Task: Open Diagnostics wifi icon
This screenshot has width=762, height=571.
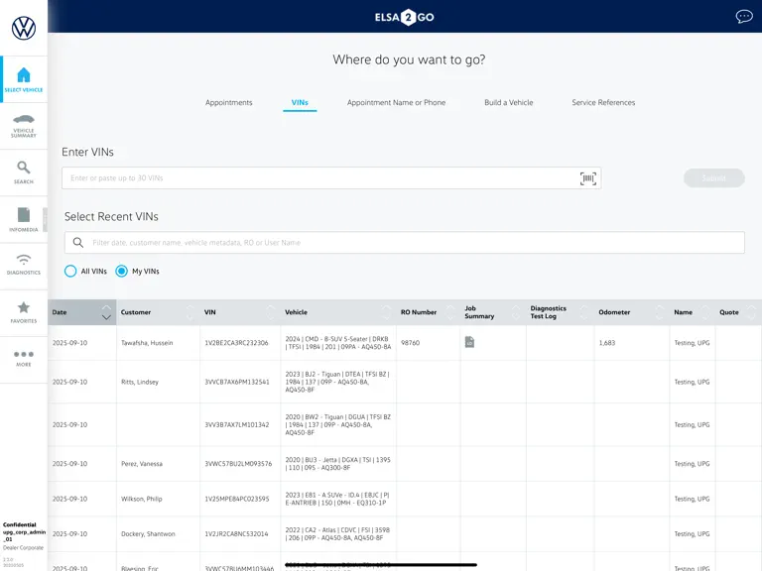Action: pos(24,260)
